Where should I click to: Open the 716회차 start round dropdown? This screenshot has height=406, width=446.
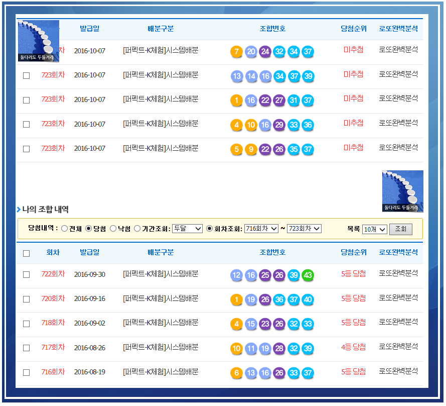click(x=261, y=229)
